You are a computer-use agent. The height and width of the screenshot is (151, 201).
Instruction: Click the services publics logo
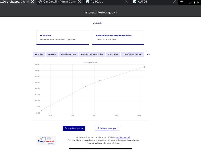[97, 23]
